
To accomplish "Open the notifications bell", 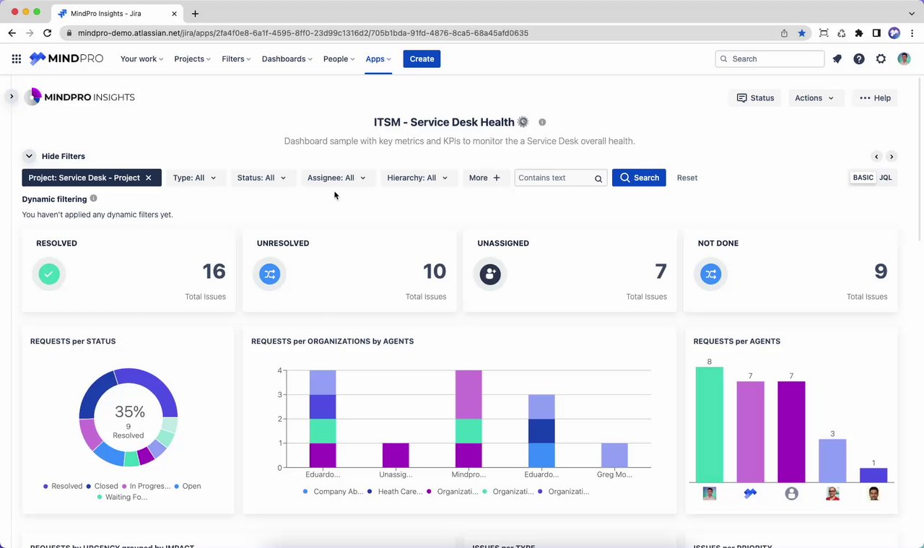I will tap(837, 59).
